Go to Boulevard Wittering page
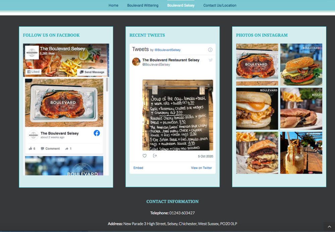The image size is (335, 232). (143, 5)
